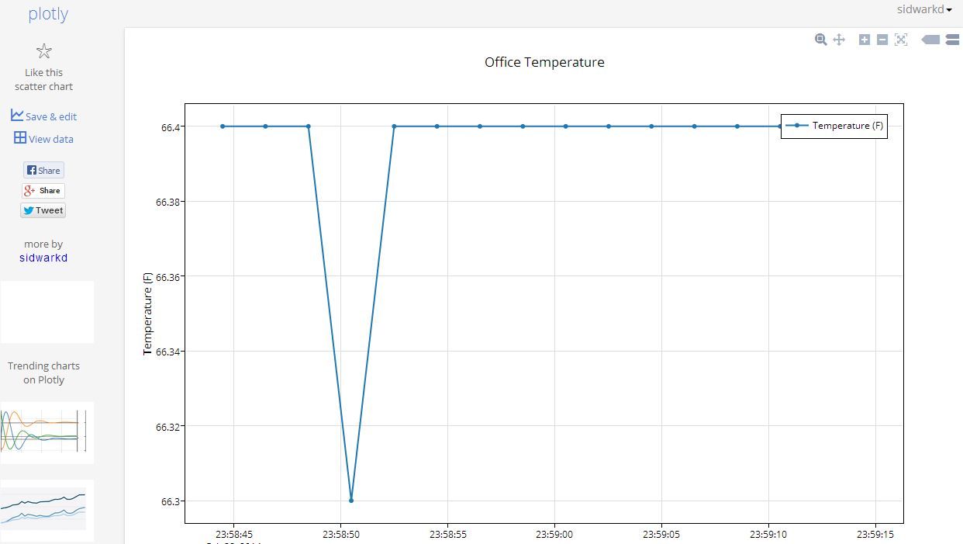Viewport: 963px width, 544px height.
Task: Expand the sidwarkd user dropdown menu
Action: point(924,9)
